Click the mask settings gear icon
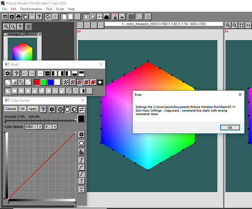The width and height of the screenshot is (252, 209). (8, 73)
